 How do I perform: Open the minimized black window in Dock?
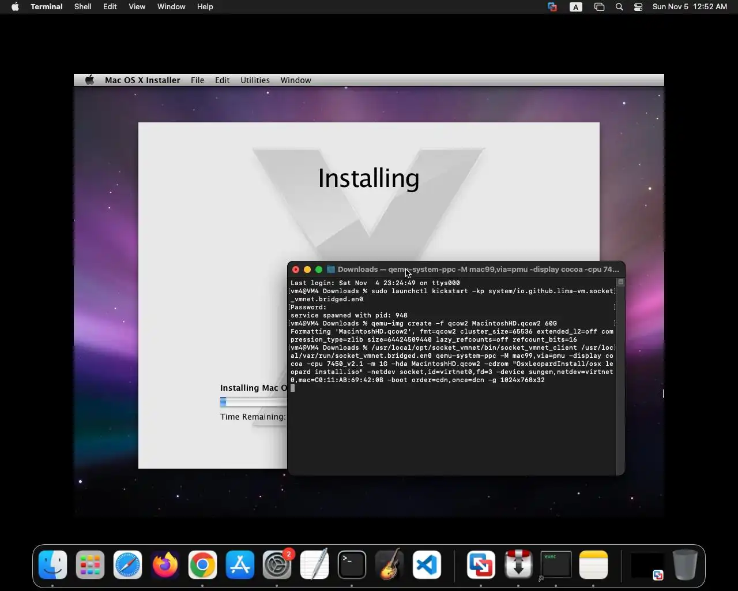pyautogui.click(x=647, y=566)
